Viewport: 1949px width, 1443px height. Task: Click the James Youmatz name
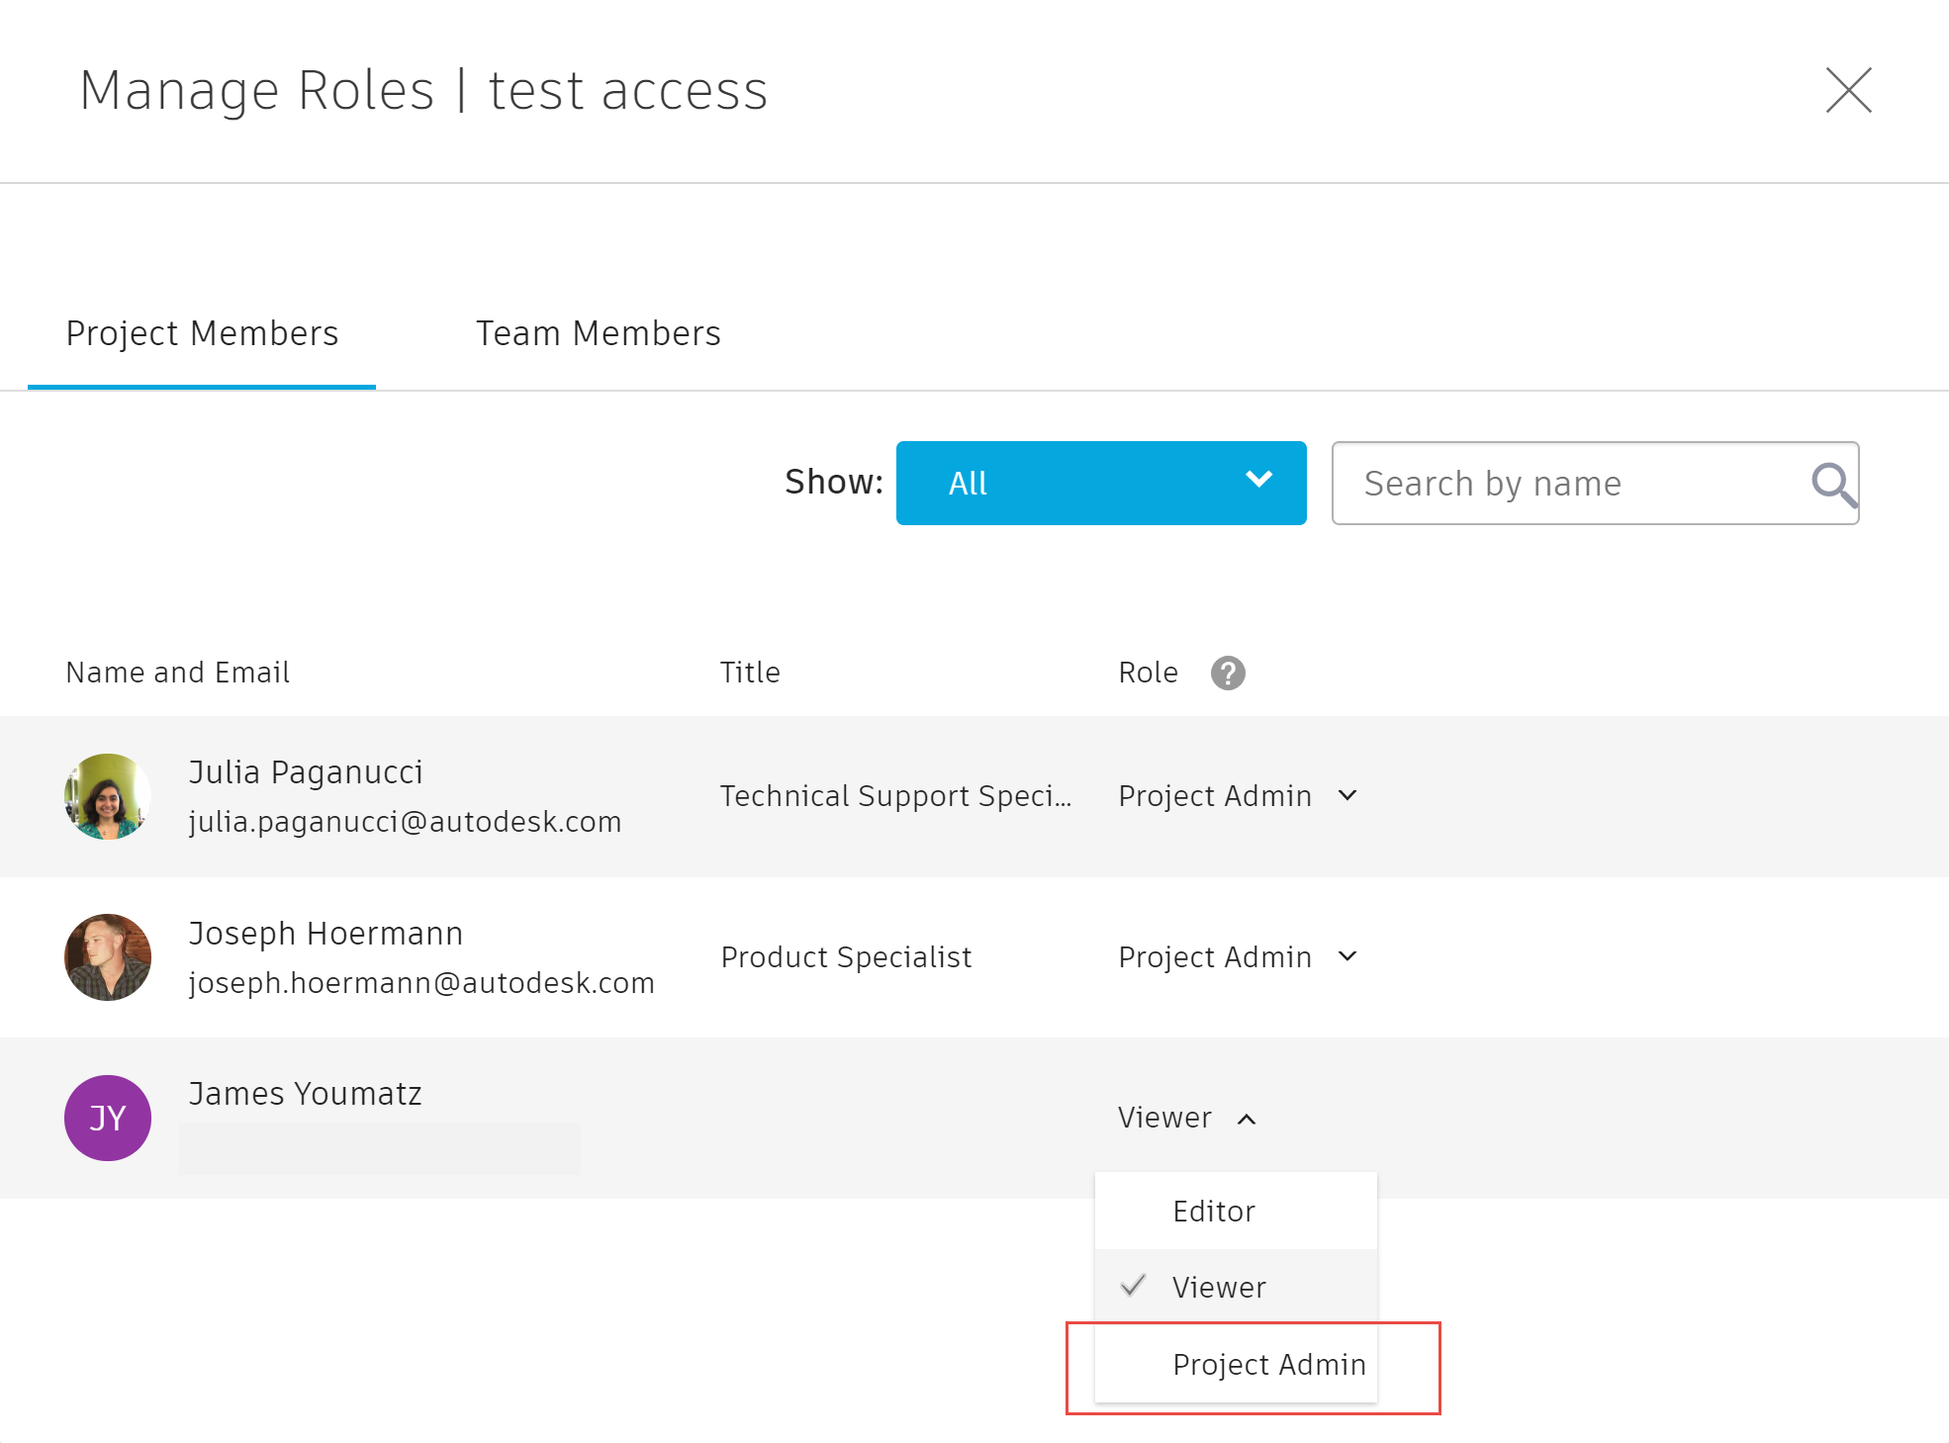(x=305, y=1094)
